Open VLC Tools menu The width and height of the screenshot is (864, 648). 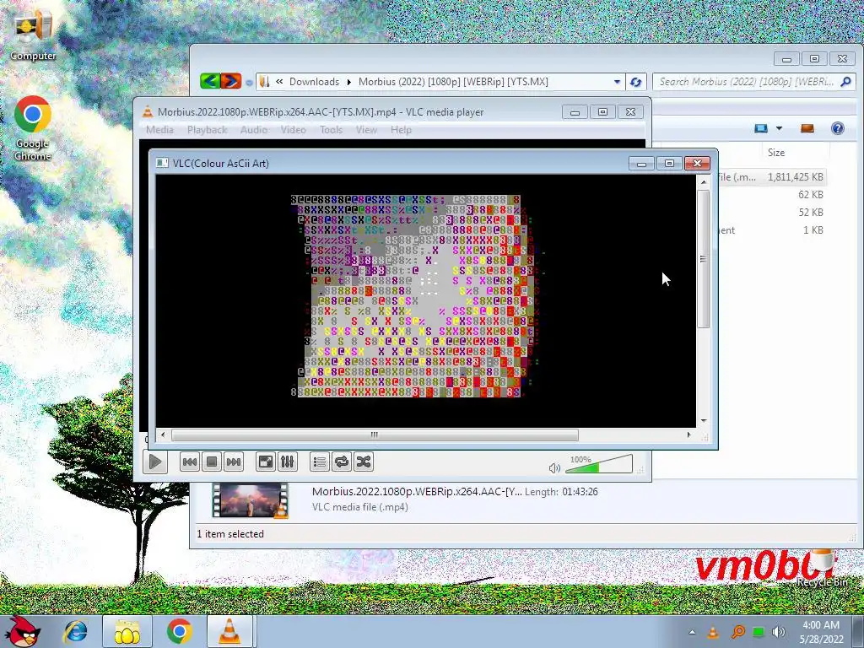click(331, 130)
